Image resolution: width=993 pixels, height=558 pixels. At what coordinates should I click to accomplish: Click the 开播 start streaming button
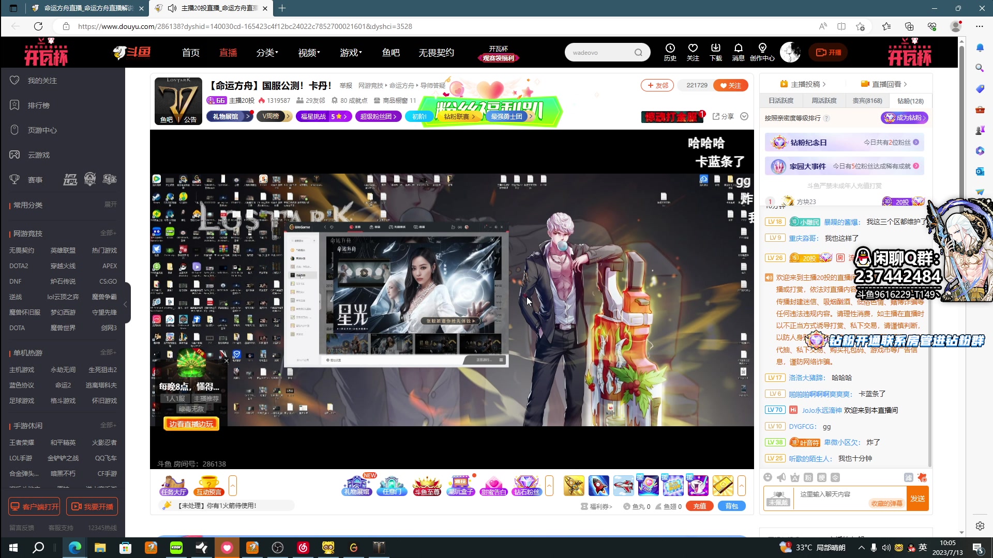click(829, 52)
